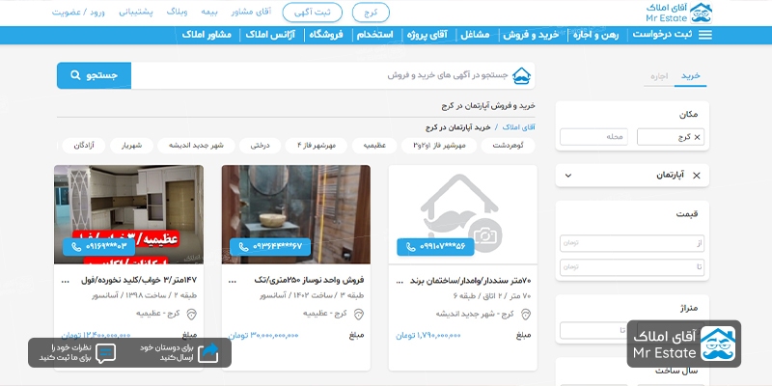Switch to the اجاره tab
772x386 pixels.
(659, 76)
